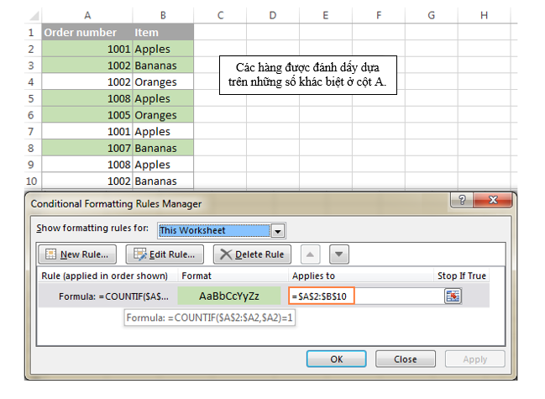Select column A header
Viewport: 545px width, 399px height.
[86, 15]
